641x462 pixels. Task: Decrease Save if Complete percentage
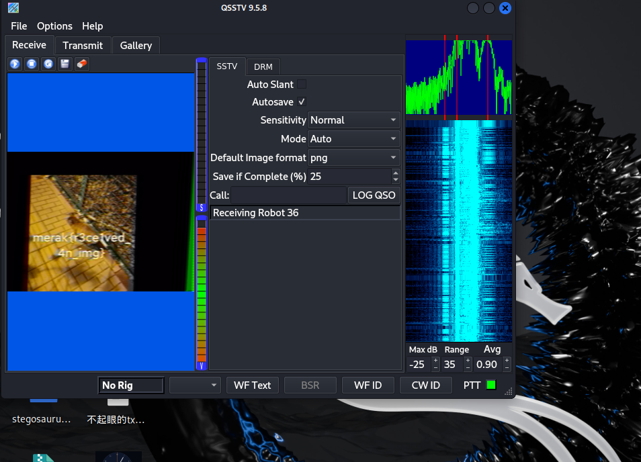395,180
